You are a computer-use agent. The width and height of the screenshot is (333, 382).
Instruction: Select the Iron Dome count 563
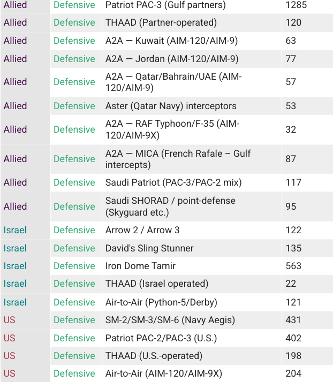pos(293,266)
